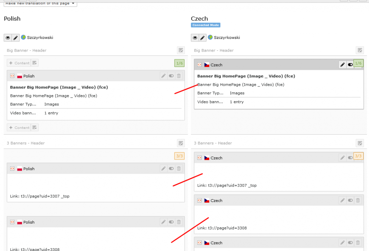The image size is (369, 251).
Task: Click the Szczyrkowski page icon in Czech column
Action: click(x=210, y=37)
